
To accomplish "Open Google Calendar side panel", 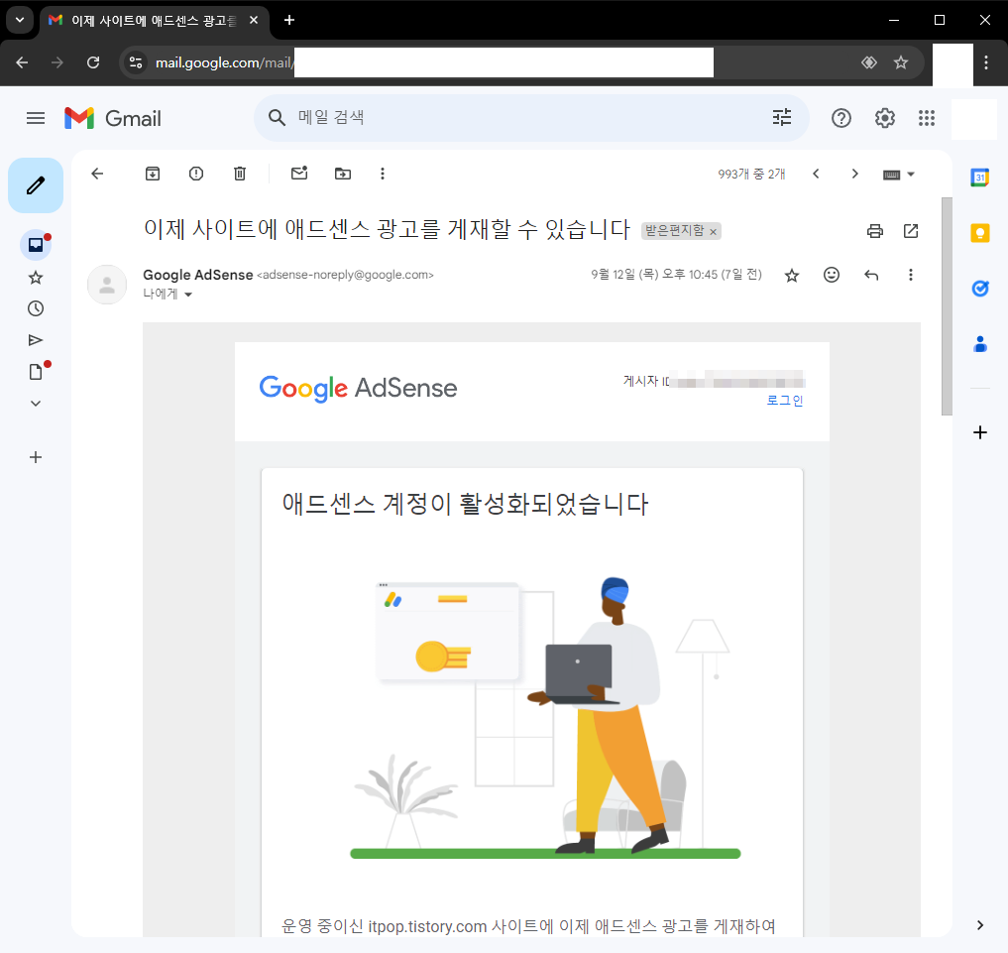I will [979, 177].
